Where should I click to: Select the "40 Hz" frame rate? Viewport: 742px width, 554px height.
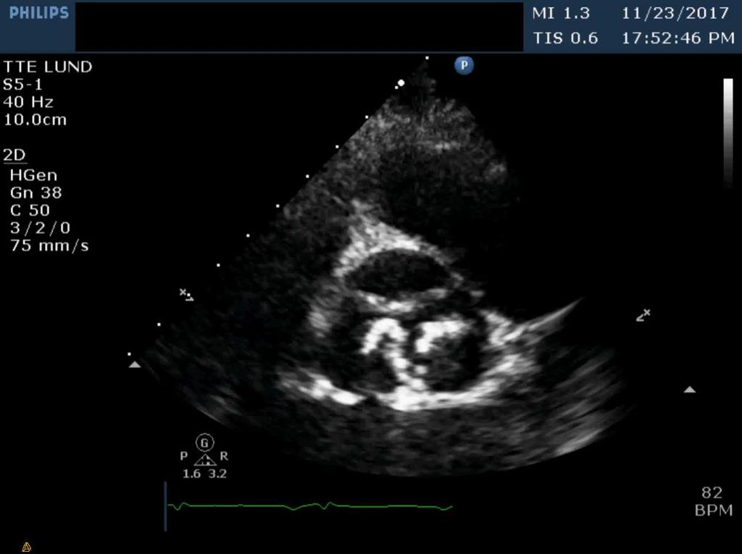click(x=28, y=102)
